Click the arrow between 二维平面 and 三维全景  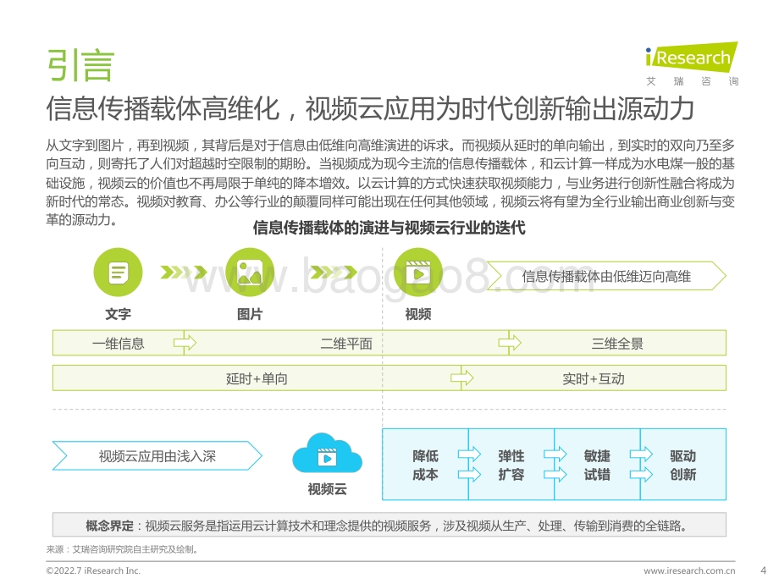tap(510, 343)
